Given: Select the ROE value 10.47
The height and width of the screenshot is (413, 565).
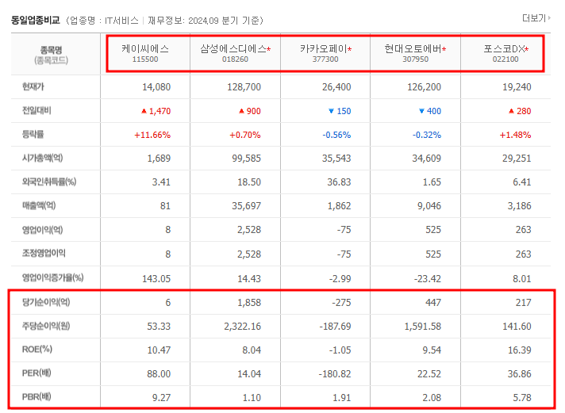Looking at the screenshot, I should [159, 350].
